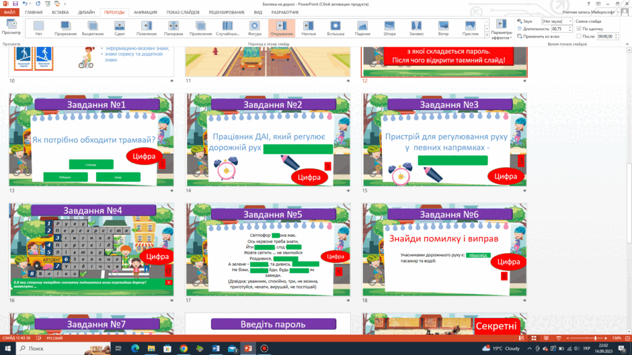Apply the Фигура transition
Image resolution: width=632 pixels, height=355 pixels.
click(255, 28)
